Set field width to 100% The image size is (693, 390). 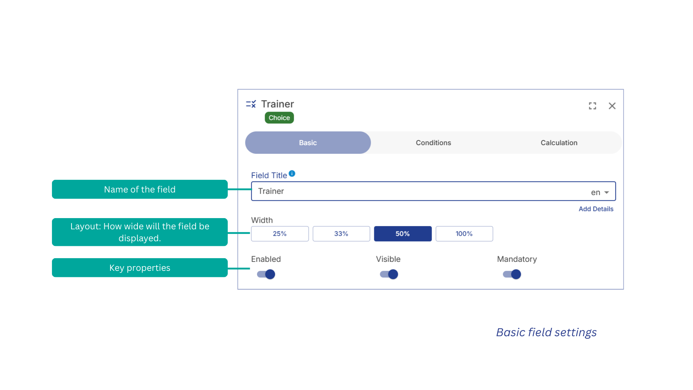(464, 234)
